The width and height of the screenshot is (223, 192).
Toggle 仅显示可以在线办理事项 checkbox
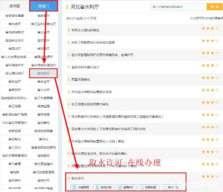(x=191, y=18)
